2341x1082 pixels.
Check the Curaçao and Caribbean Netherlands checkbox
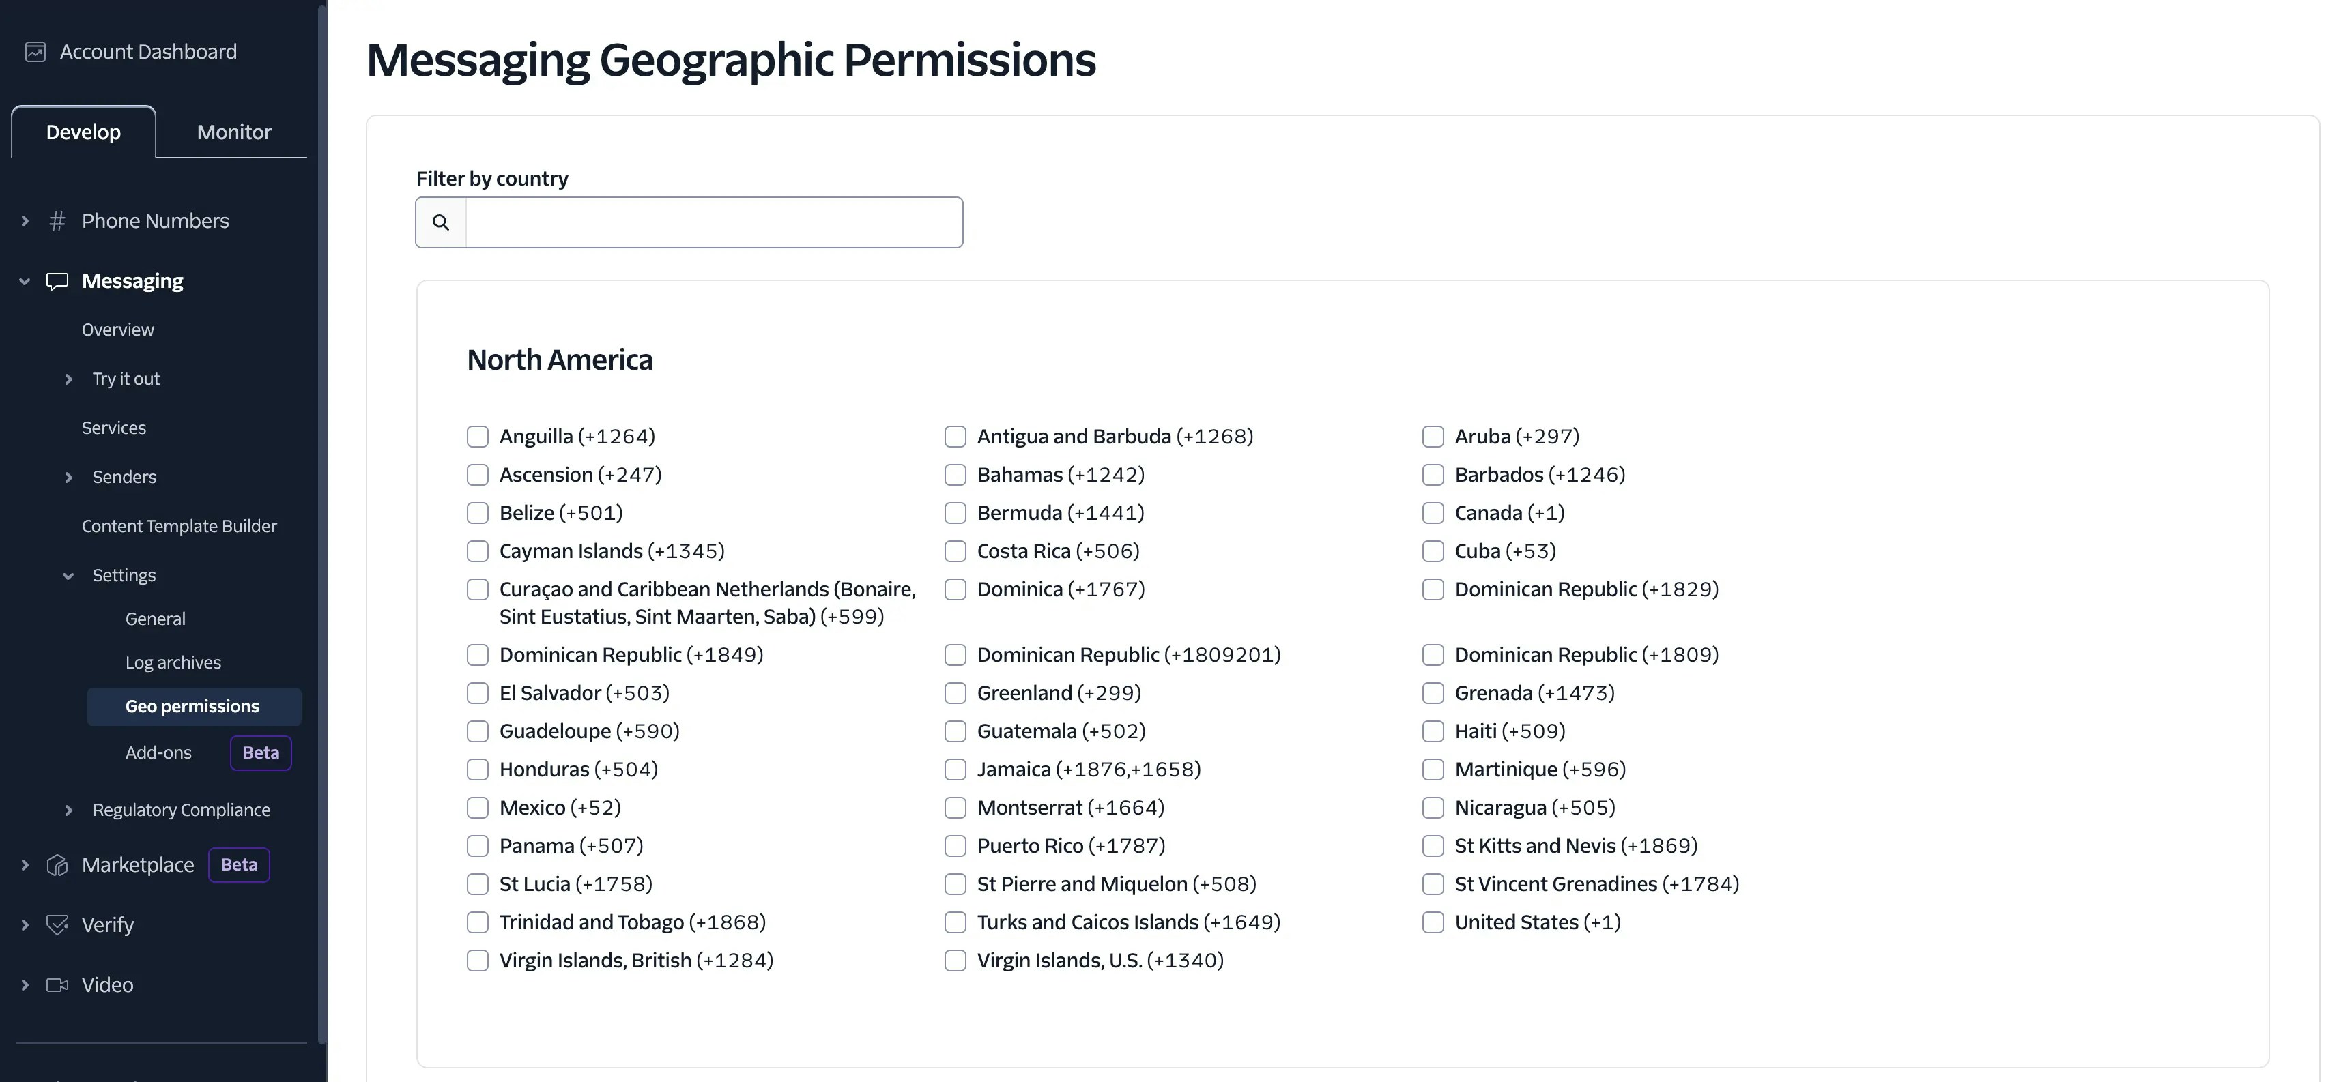click(478, 589)
